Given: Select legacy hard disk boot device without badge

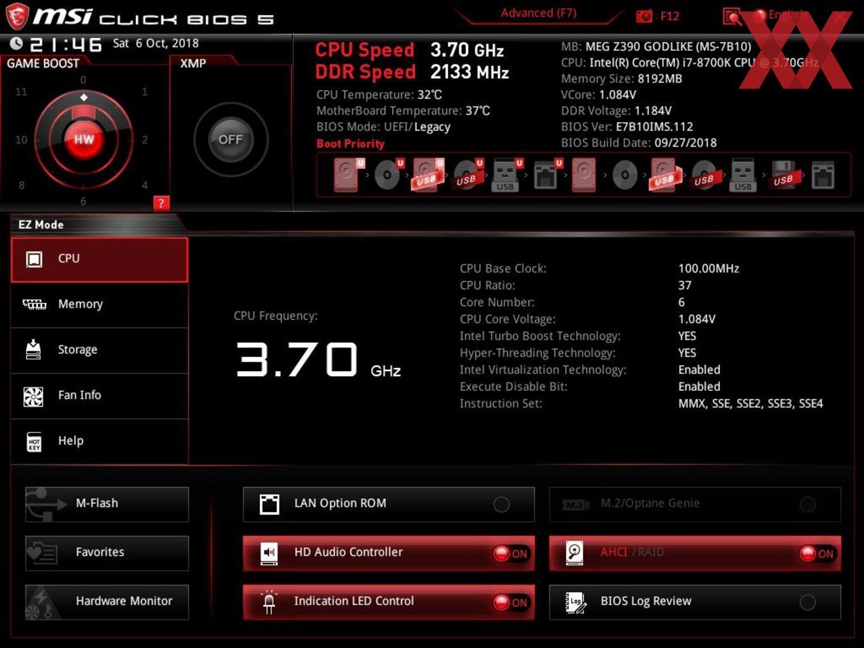Looking at the screenshot, I should click(584, 175).
